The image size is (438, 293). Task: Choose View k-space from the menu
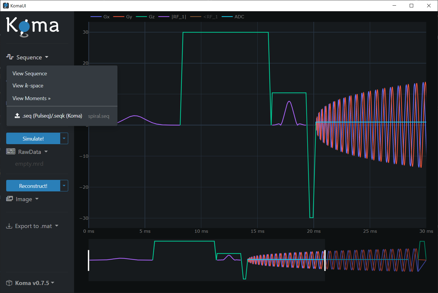[28, 86]
